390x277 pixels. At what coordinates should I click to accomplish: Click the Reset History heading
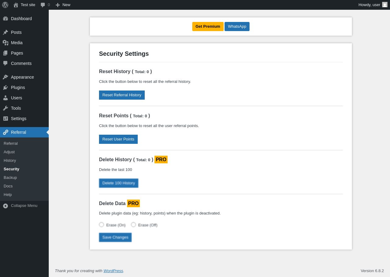pos(126,72)
